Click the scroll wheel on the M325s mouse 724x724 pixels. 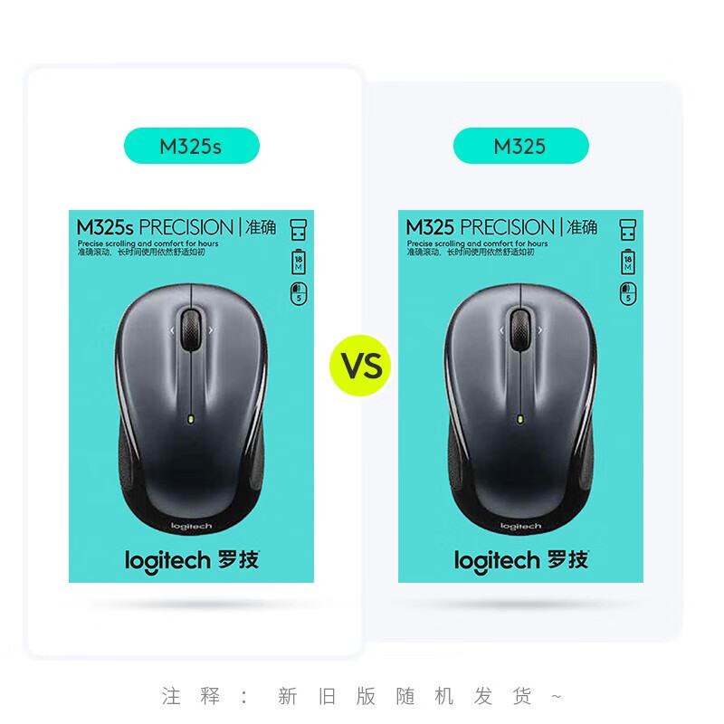point(191,329)
